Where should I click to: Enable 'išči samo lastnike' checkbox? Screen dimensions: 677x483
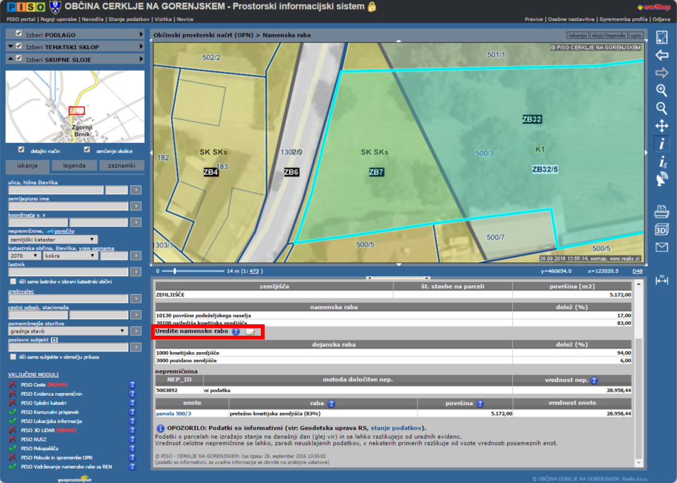[13, 281]
